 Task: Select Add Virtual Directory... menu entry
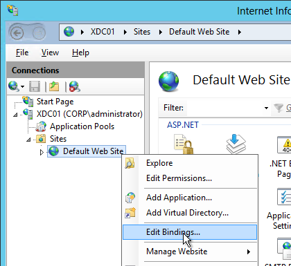coord(187,213)
